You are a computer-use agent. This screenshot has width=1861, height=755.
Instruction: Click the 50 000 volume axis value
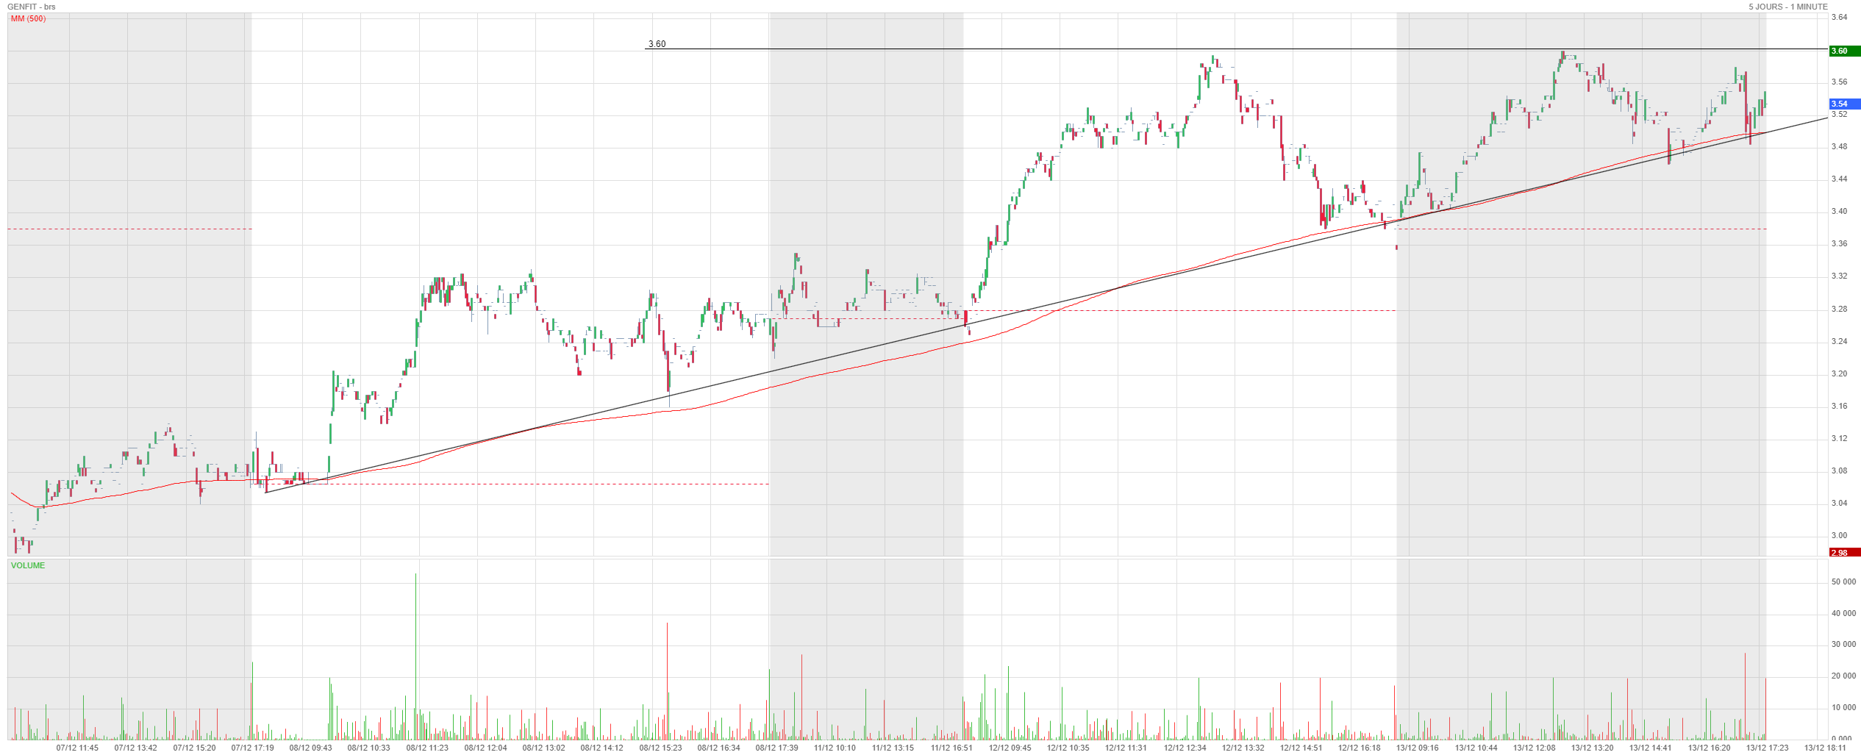(1843, 582)
